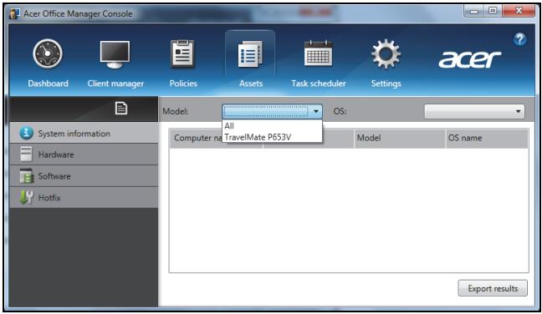
Task: Expand the OS dropdown
Action: pos(474,111)
